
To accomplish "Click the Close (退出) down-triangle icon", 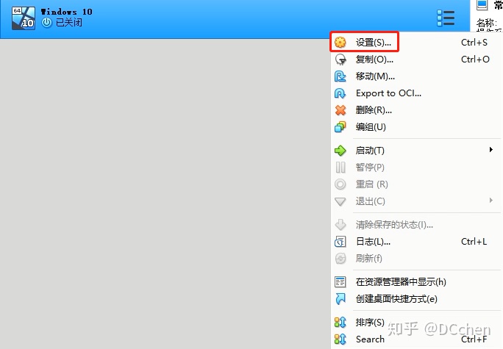I will click(x=340, y=201).
